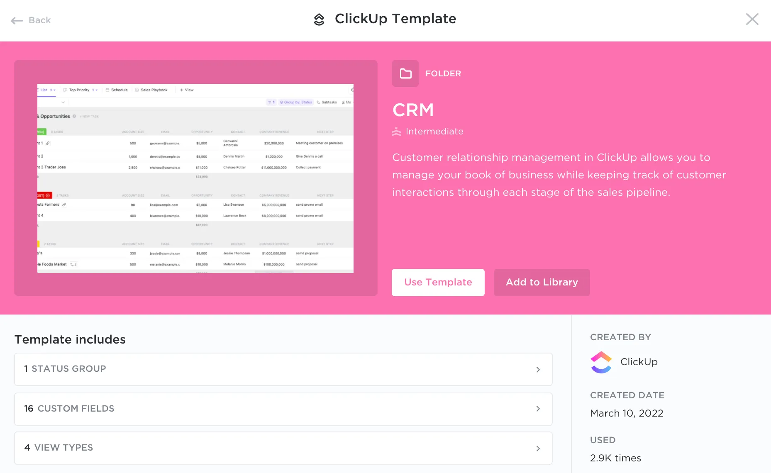The width and height of the screenshot is (771, 473).
Task: Click the 'CREATED BY' label
Action: tap(620, 337)
